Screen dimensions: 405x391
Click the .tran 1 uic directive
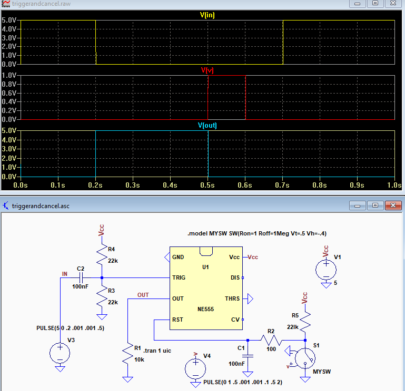(157, 351)
